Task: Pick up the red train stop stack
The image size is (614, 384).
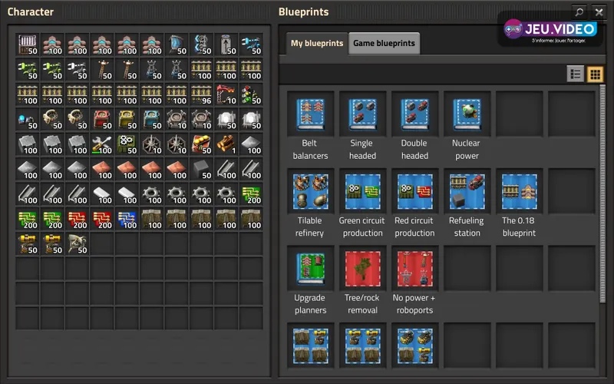Action: (226, 94)
